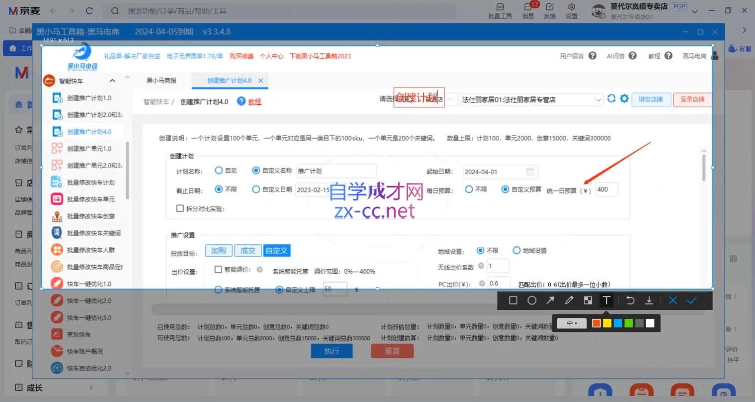Select the arrow annotation tool
The image size is (755, 402).
pos(550,301)
